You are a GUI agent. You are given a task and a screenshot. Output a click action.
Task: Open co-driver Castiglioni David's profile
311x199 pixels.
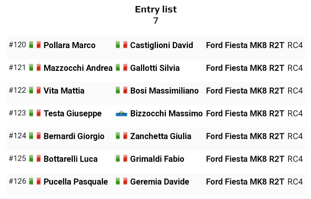(162, 45)
